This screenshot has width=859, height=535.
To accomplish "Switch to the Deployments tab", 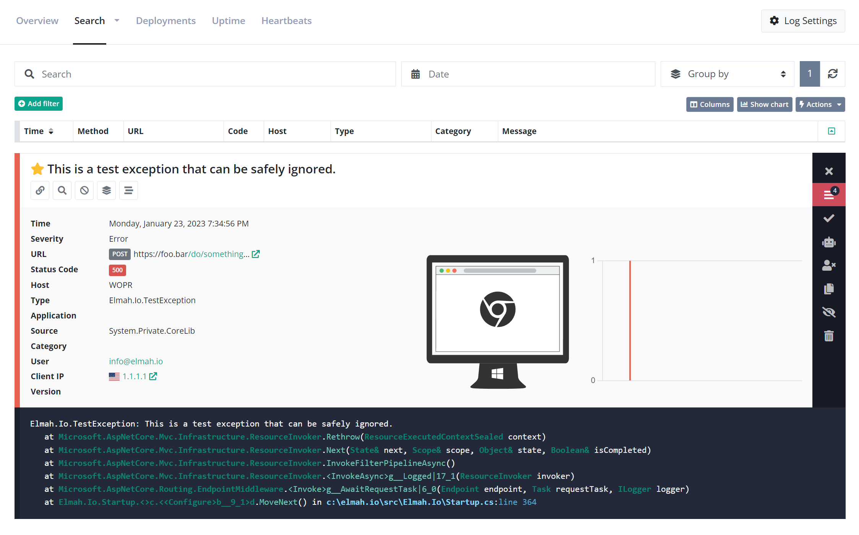I will [165, 21].
